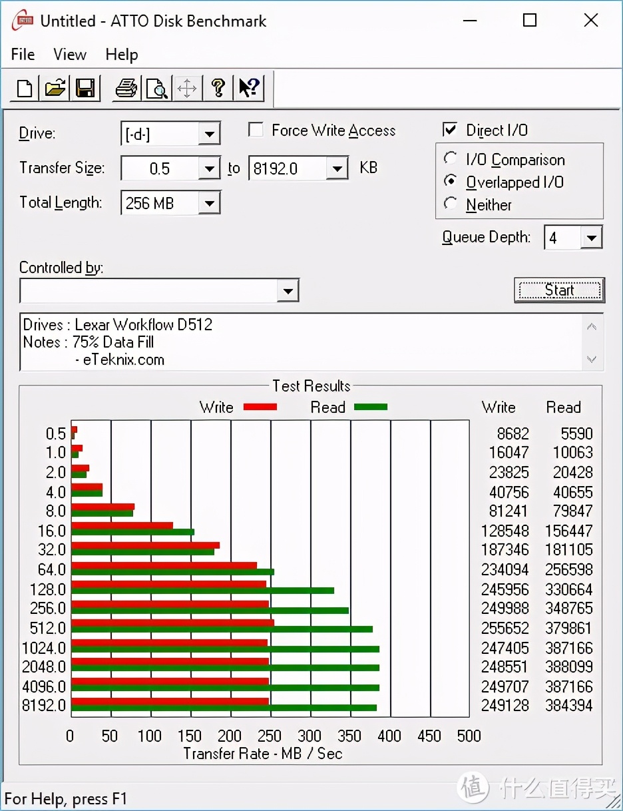Click the 'Transfer Rate - MB / Sec' axis label
Screen dimensions: 623x811
tap(263, 754)
